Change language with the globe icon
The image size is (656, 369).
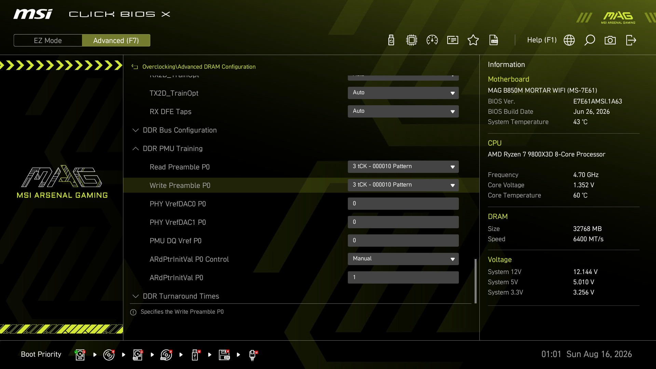click(x=569, y=40)
